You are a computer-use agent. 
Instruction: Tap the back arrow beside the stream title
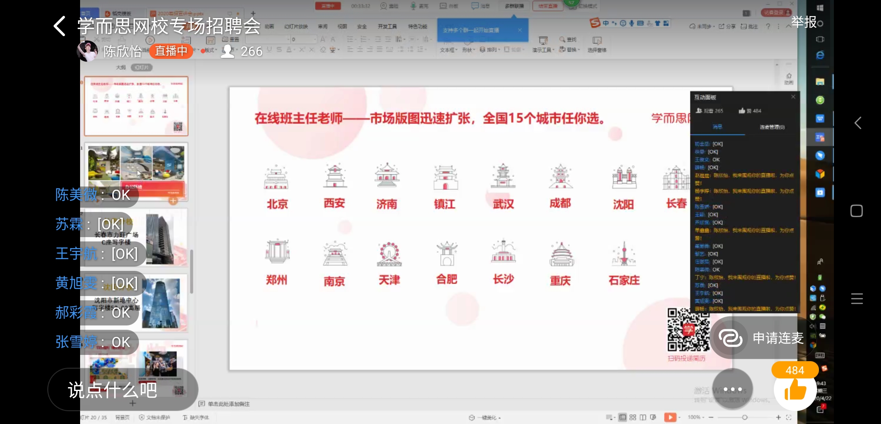60,26
